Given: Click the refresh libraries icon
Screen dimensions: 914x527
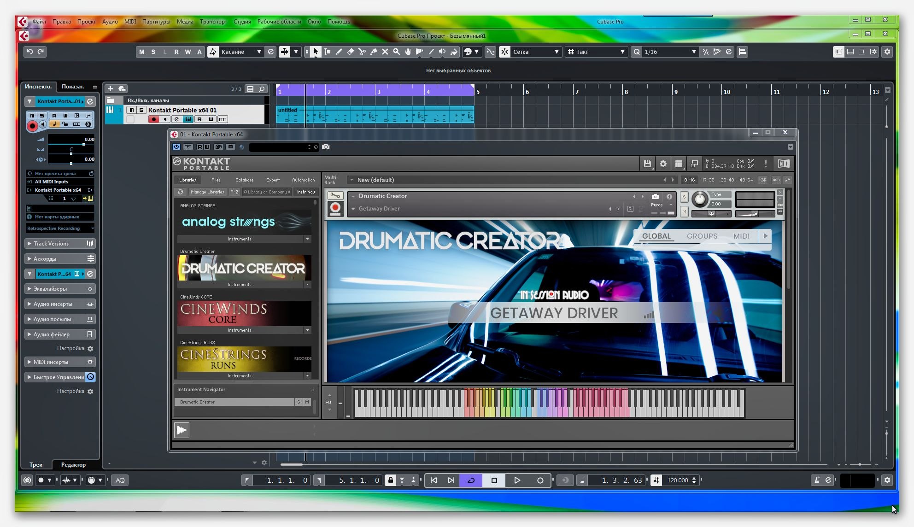Looking at the screenshot, I should (x=181, y=192).
